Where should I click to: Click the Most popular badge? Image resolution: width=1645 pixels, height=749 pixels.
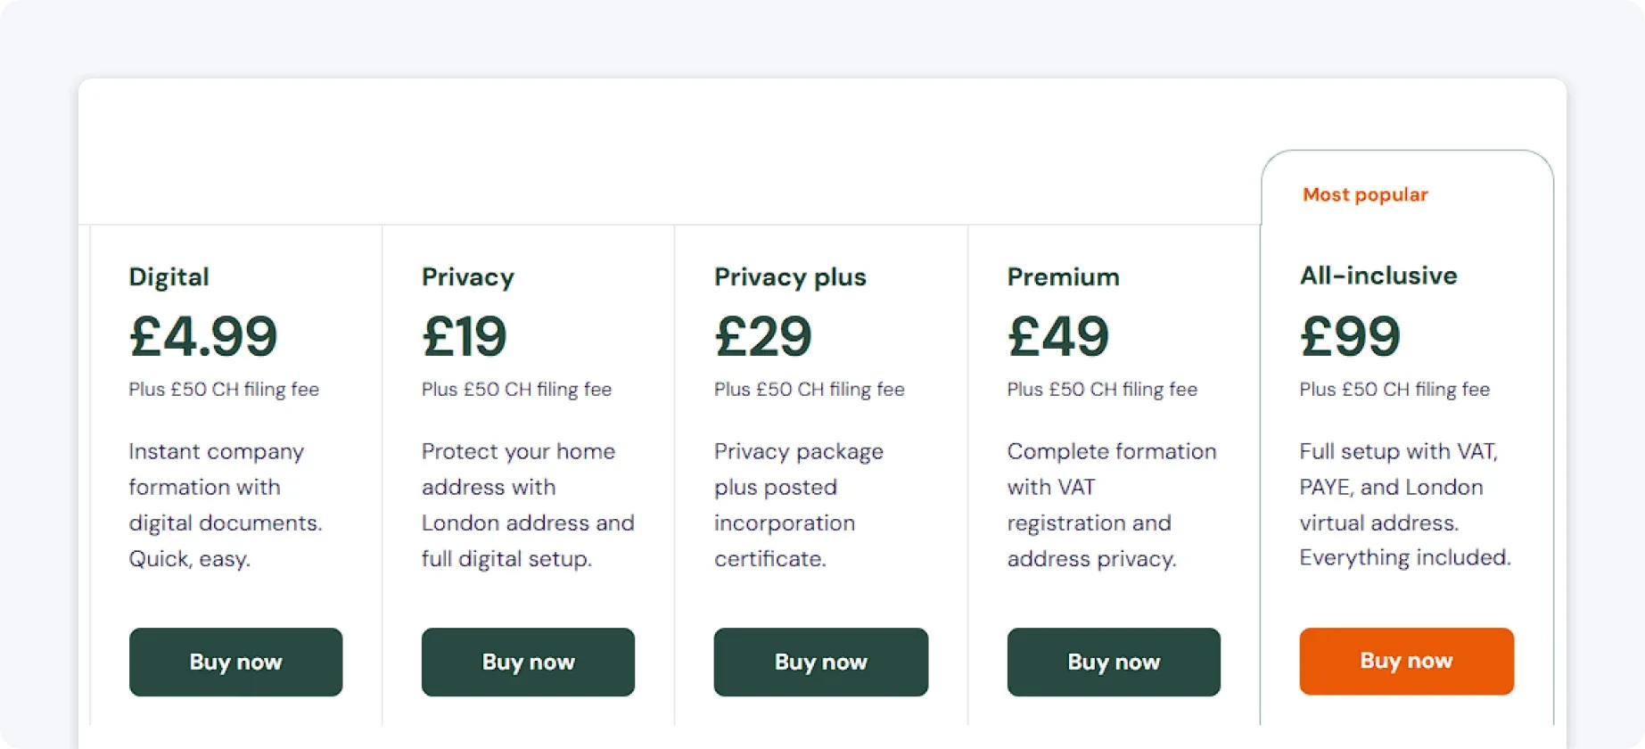1365,194
